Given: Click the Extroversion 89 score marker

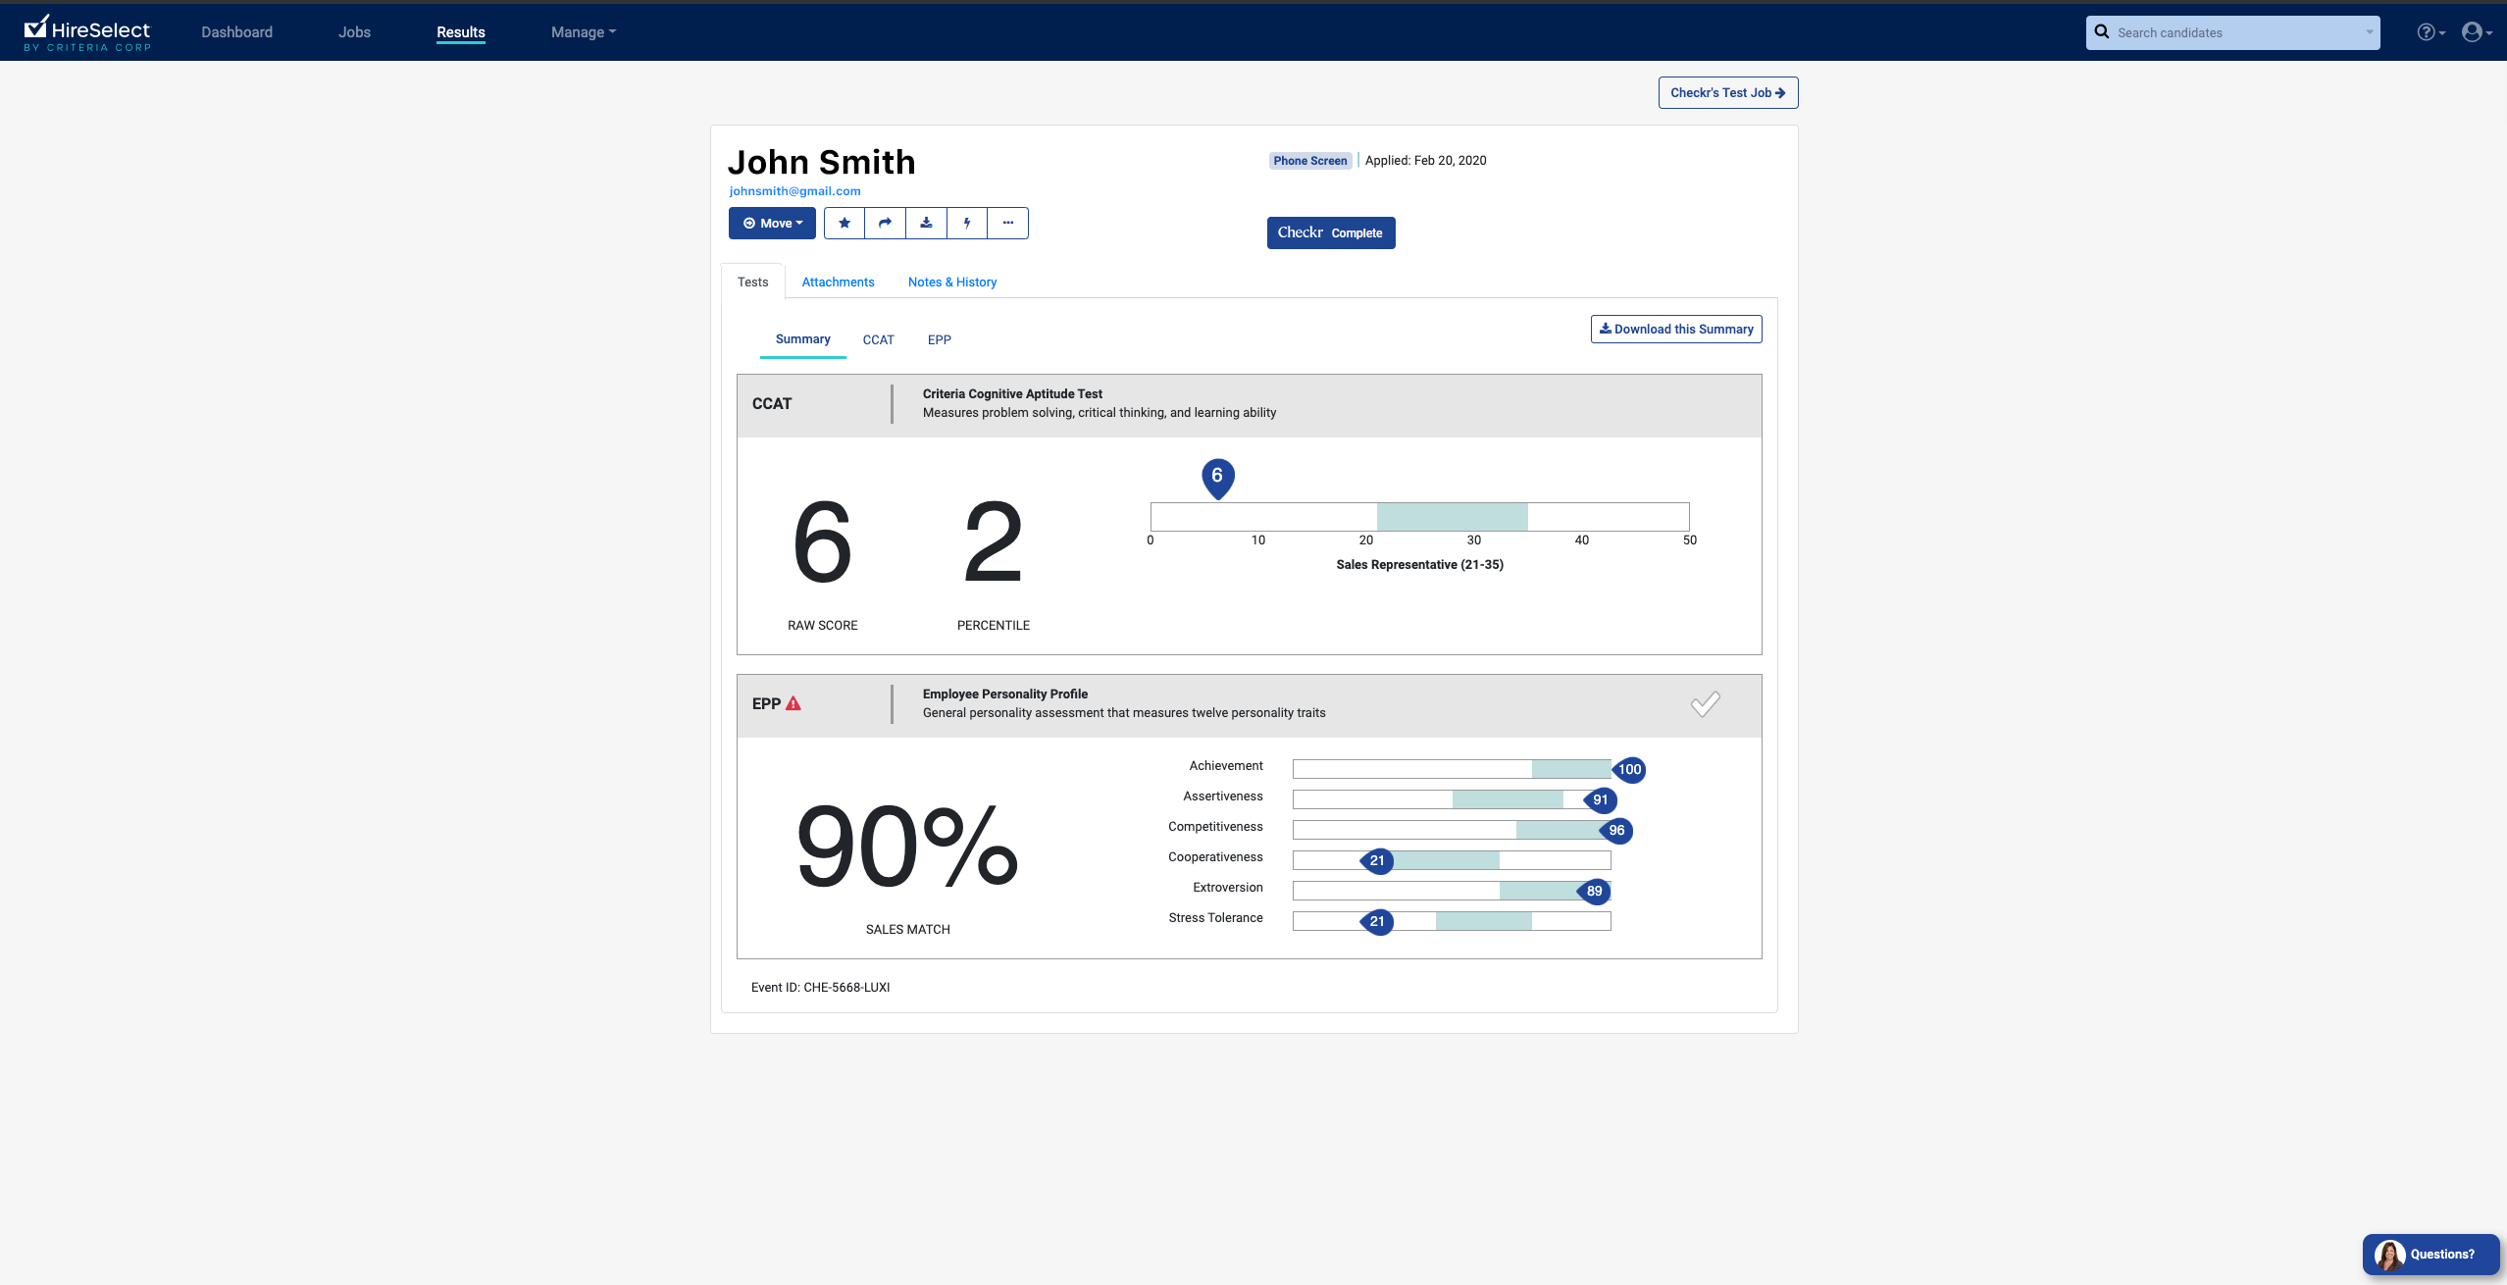Looking at the screenshot, I should [1593, 891].
